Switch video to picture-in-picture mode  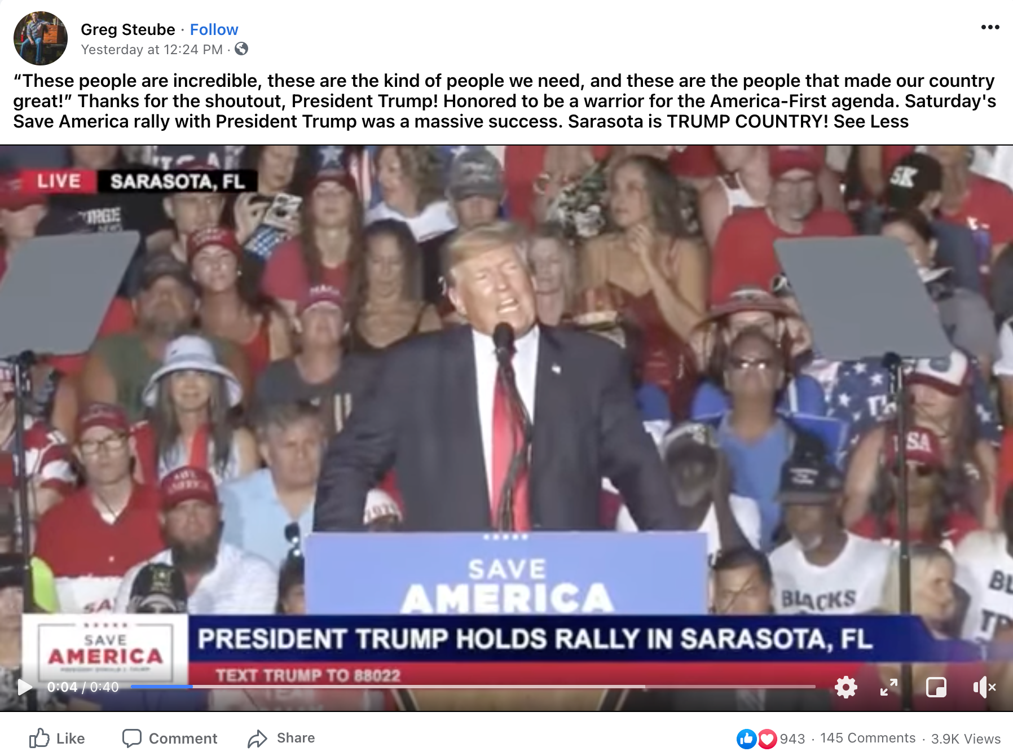click(x=936, y=687)
